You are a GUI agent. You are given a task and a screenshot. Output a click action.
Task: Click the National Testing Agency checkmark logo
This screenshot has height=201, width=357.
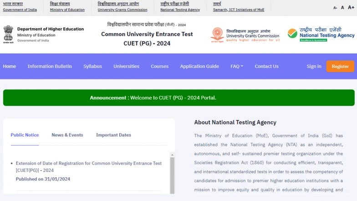[292, 34]
